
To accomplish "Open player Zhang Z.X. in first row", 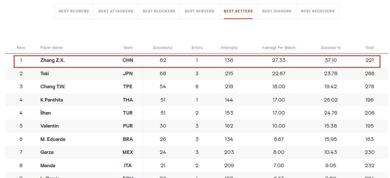I will click(x=52, y=60).
